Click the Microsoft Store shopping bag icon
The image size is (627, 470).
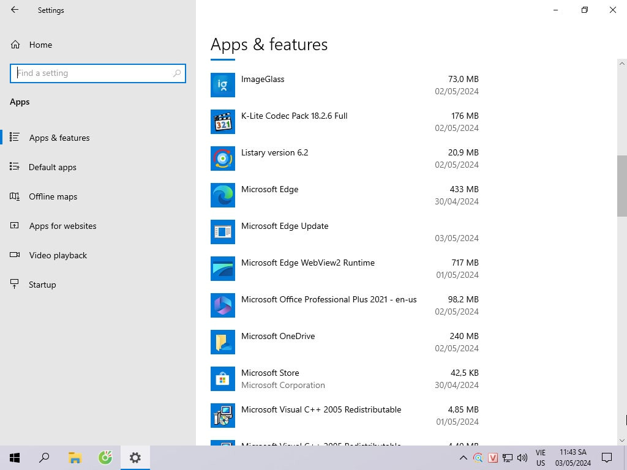click(223, 379)
